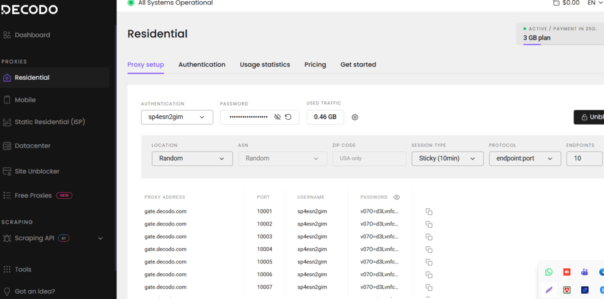Click the Static Residential (ISP) router icon
Image resolution: width=604 pixels, height=299 pixels.
7,122
